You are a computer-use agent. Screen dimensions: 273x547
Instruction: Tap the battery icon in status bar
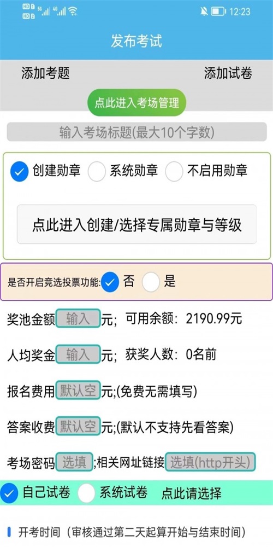(218, 11)
